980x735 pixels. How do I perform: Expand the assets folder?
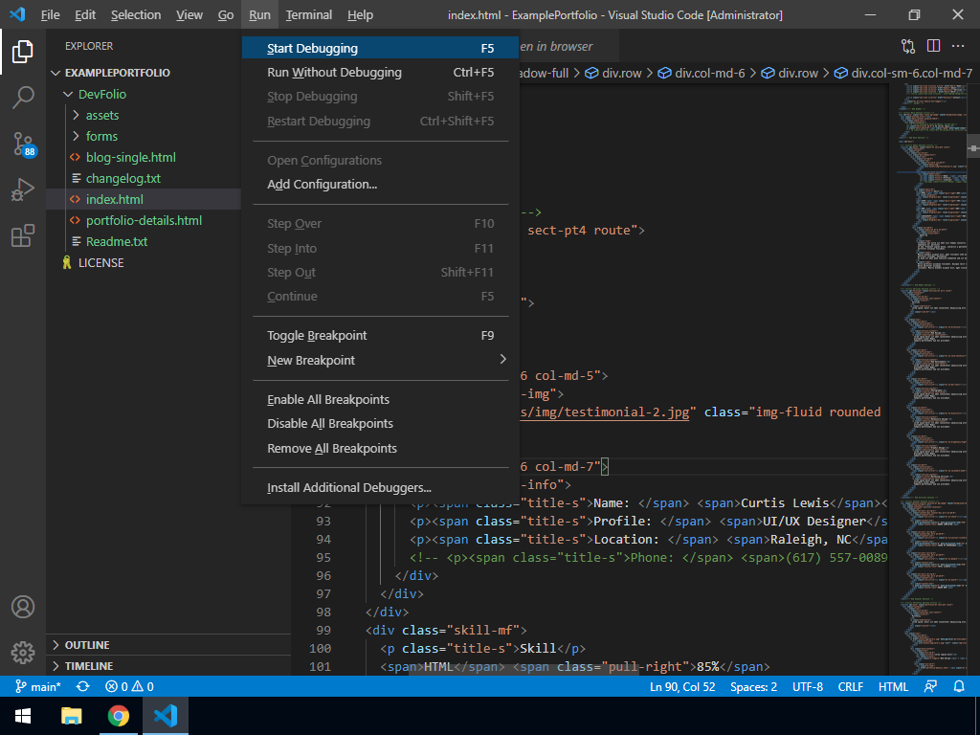pyautogui.click(x=101, y=115)
